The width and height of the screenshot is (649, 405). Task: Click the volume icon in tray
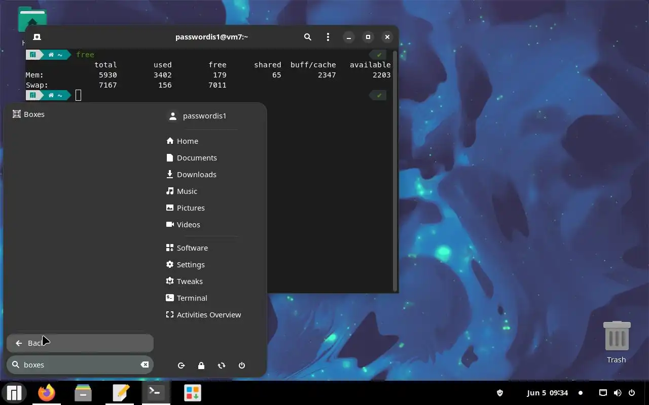[618, 393]
